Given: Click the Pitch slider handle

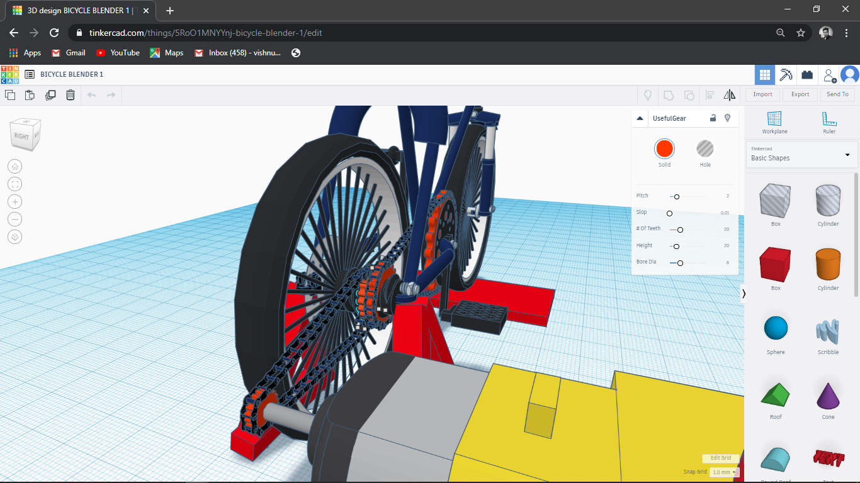Looking at the screenshot, I should point(676,197).
